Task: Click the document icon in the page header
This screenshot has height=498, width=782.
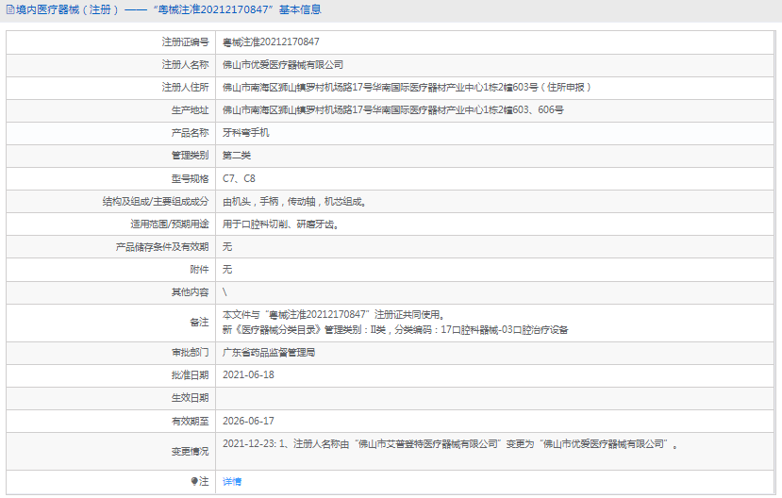Action: (10, 10)
